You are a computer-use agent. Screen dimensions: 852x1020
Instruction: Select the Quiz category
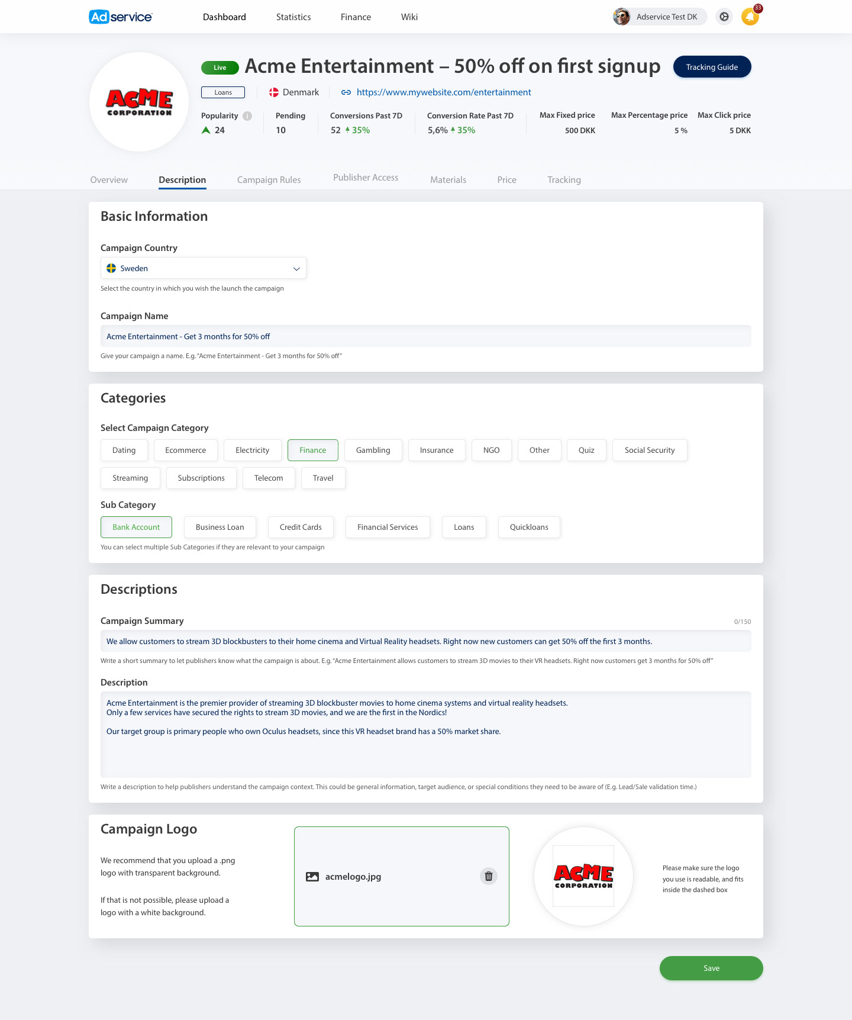[x=586, y=451]
